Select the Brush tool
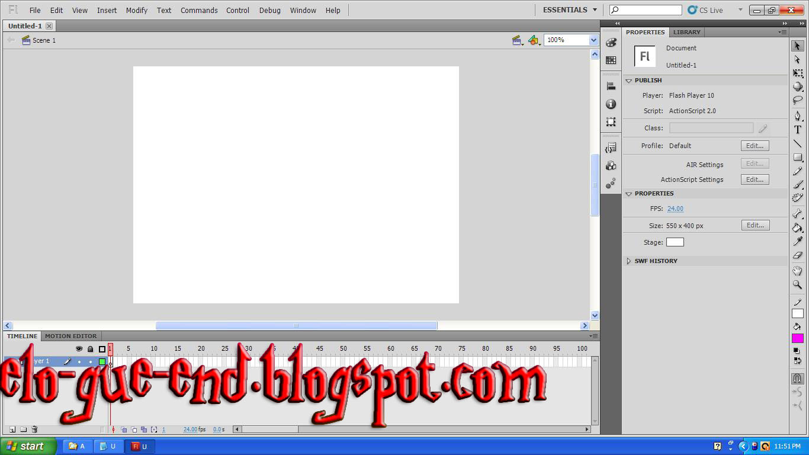Screen dimensions: 809x455 798,185
